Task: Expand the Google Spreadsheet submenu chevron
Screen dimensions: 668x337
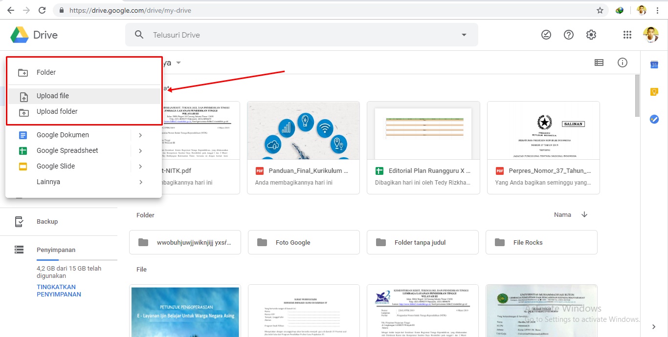Action: [x=140, y=150]
